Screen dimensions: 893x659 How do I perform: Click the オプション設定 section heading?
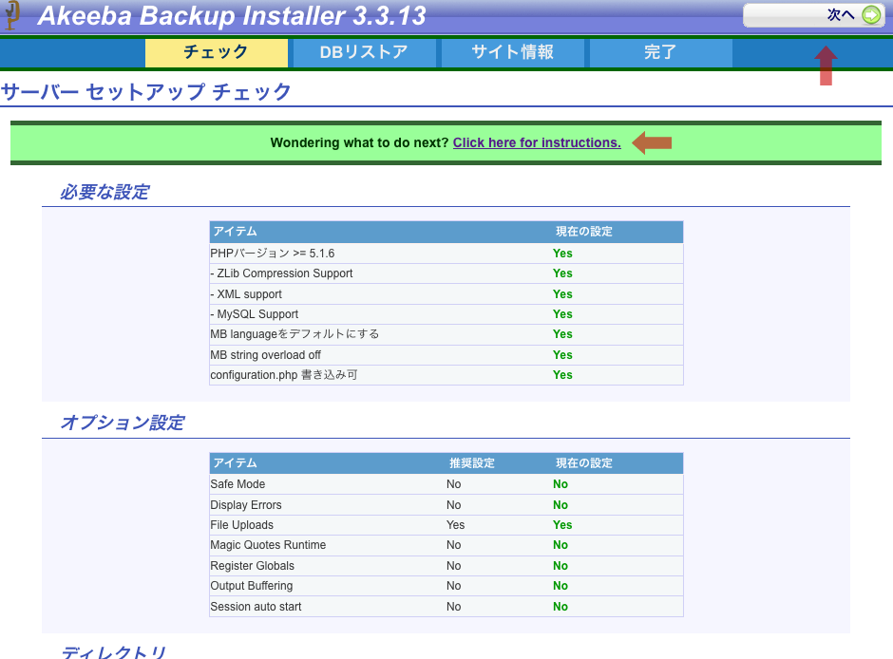point(122,423)
